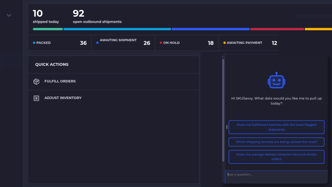Screen dimensions: 332x187
Task: Open the Adjust Inventory quick action
Action: (x=113, y=98)
